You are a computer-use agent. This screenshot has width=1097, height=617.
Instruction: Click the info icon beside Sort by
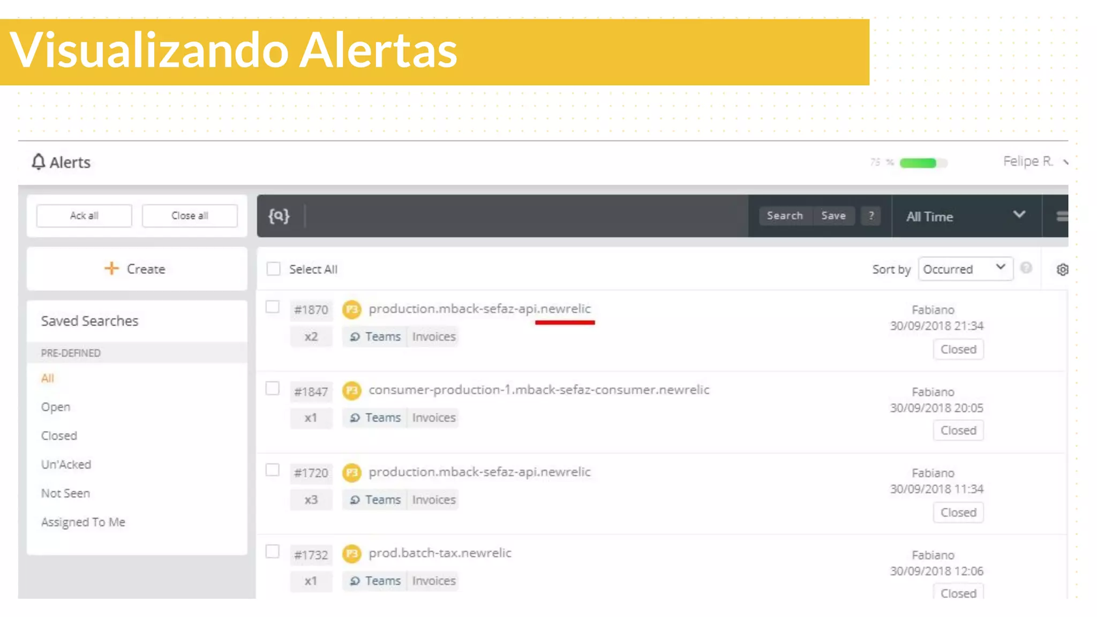coord(1026,268)
